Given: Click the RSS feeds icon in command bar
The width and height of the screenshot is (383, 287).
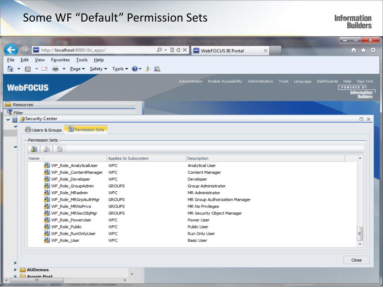Looking at the screenshot, I should click(28, 69).
